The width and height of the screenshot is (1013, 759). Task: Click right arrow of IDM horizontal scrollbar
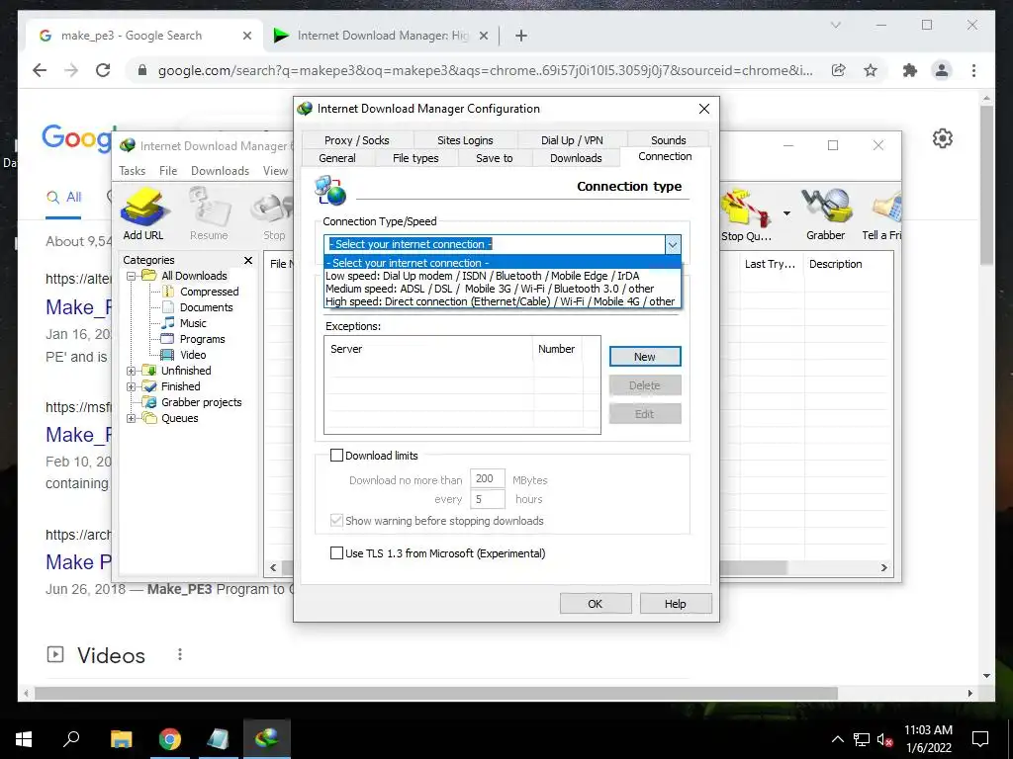tap(883, 568)
